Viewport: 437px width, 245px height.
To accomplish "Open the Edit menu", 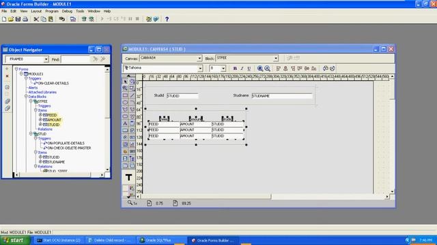I will coord(14,11).
